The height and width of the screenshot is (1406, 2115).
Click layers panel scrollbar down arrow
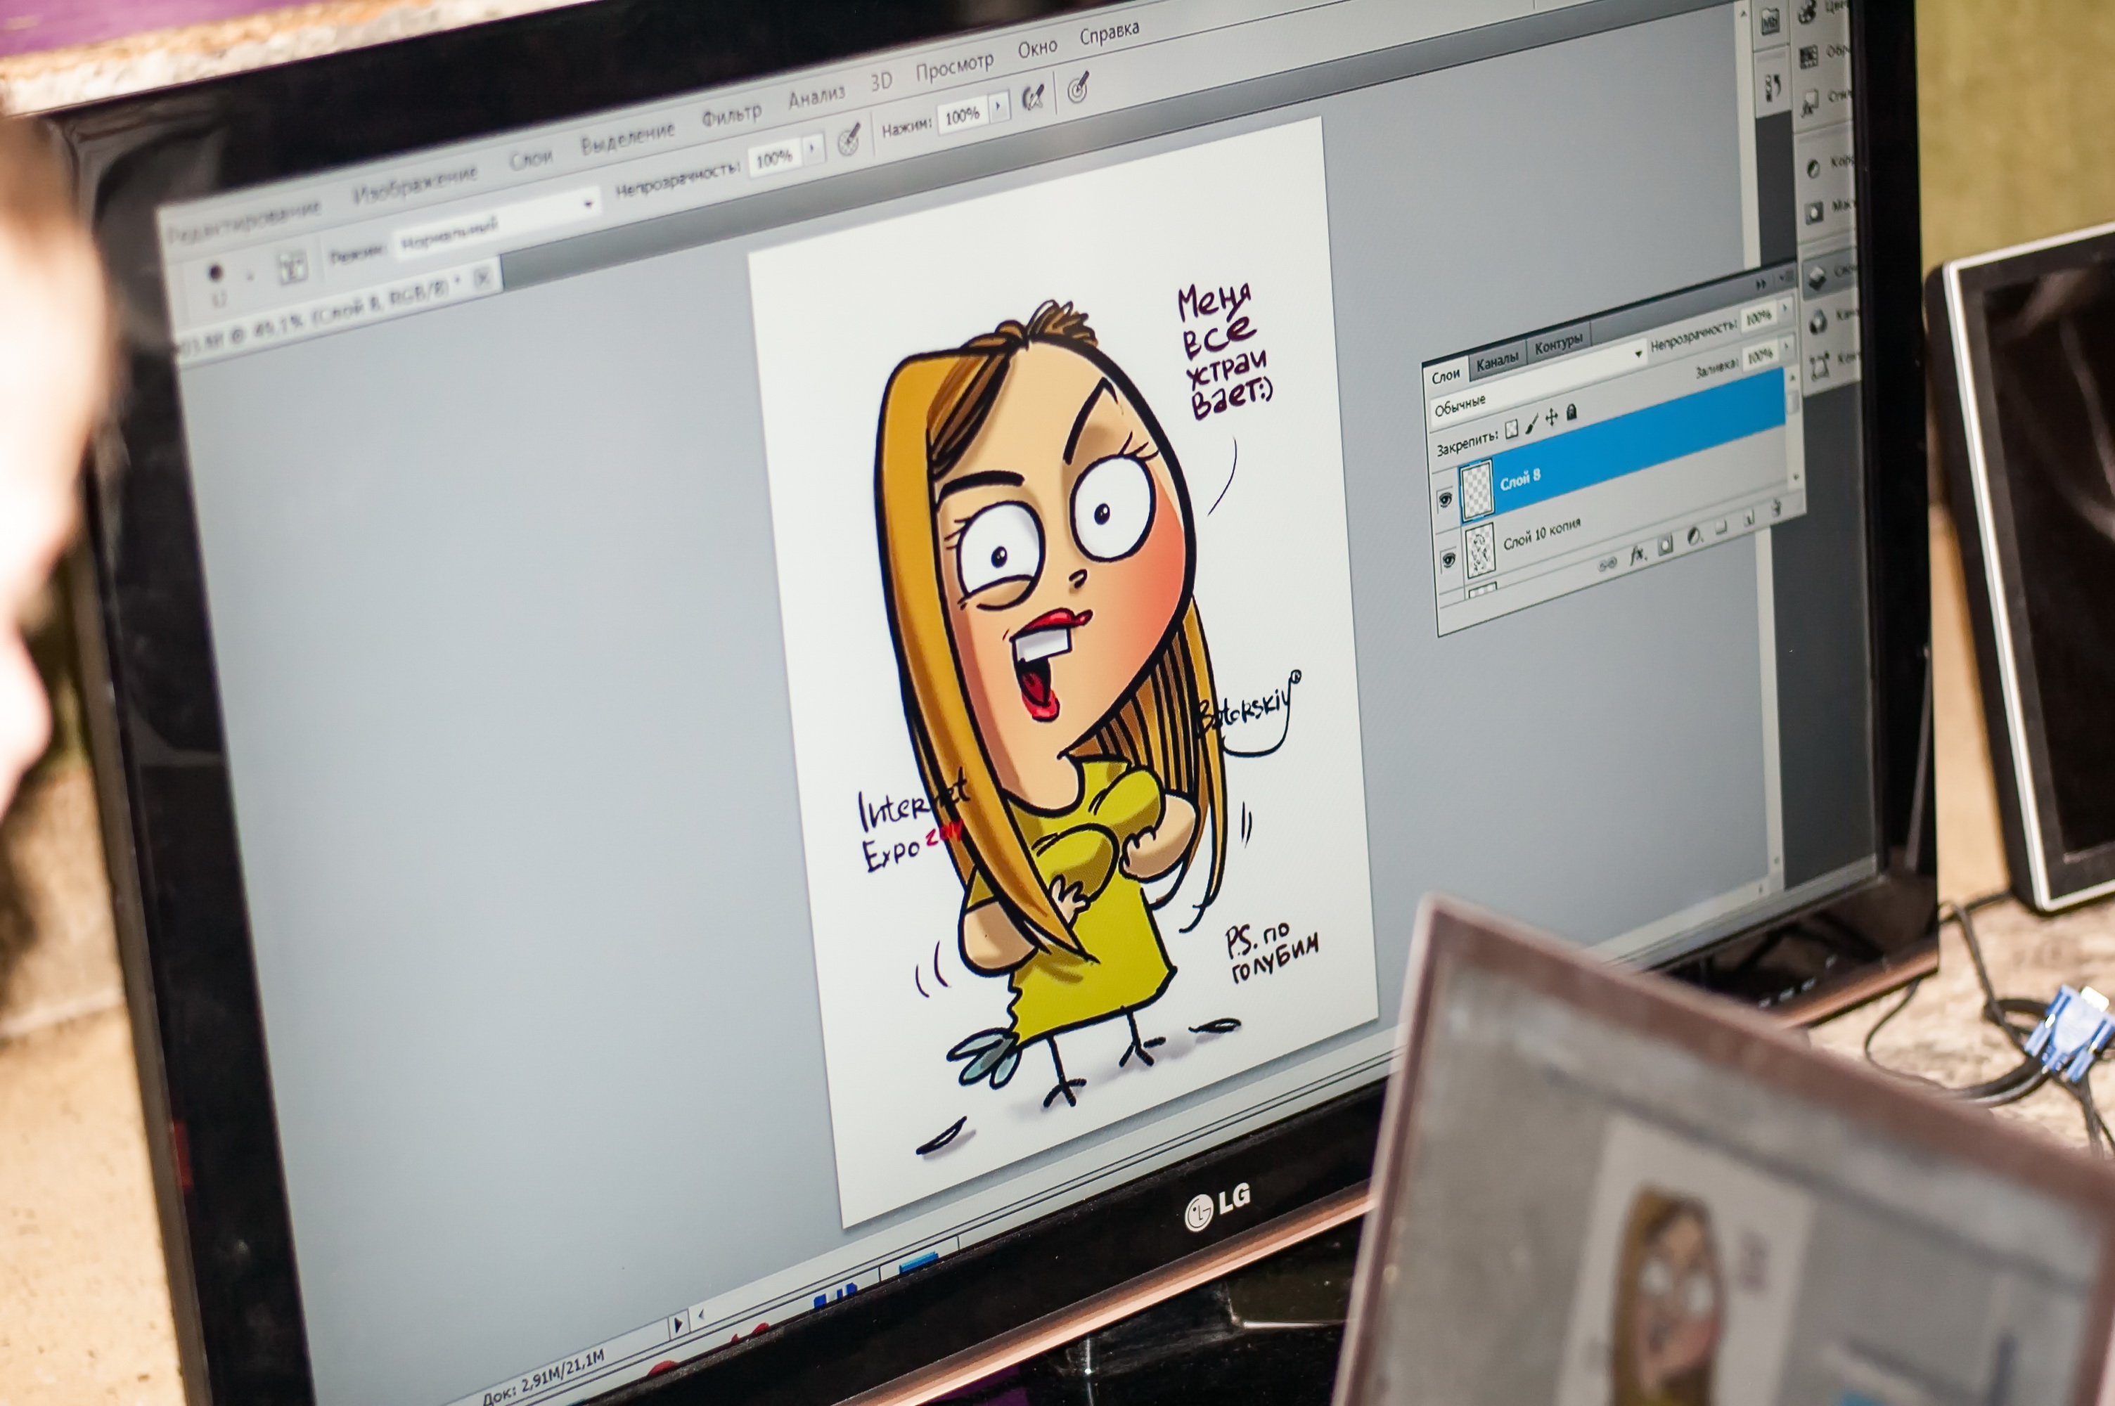click(x=1795, y=479)
